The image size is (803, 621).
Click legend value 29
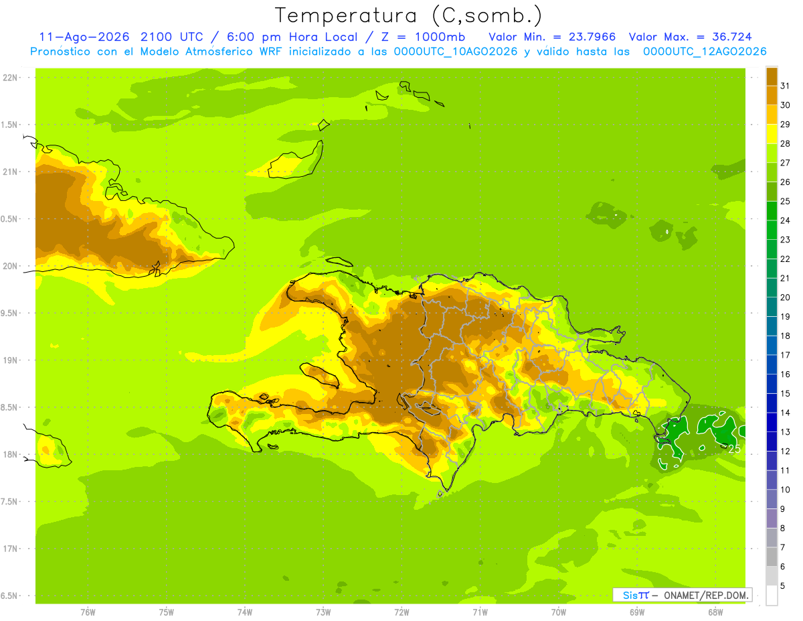pyautogui.click(x=785, y=125)
